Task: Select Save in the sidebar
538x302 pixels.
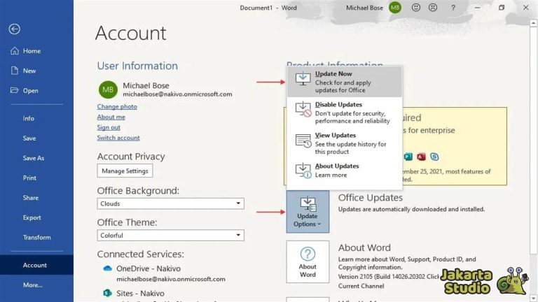Action: [29, 138]
